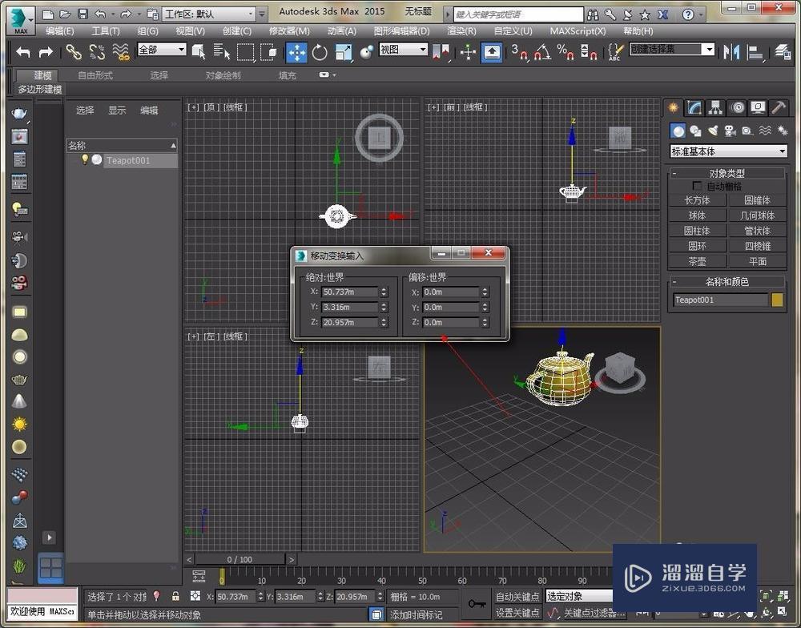
Task: Click the Undo arrow in main toolbar
Action: (23, 52)
